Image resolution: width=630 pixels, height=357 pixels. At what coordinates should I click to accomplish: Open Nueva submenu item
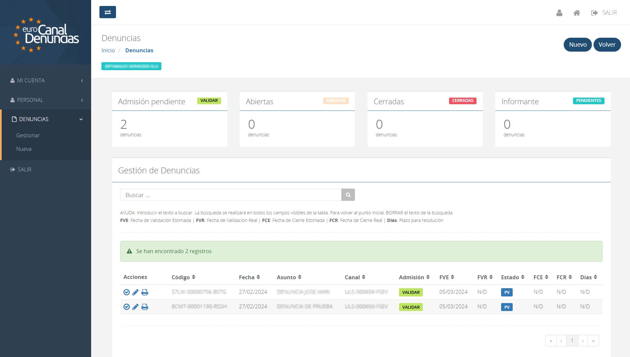[x=24, y=149]
